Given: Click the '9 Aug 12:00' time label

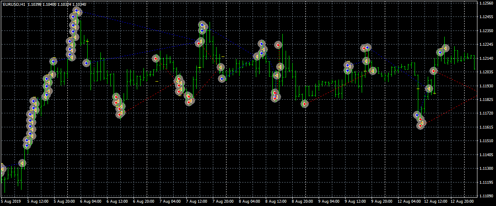Looking at the screenshot, I should (355, 202).
